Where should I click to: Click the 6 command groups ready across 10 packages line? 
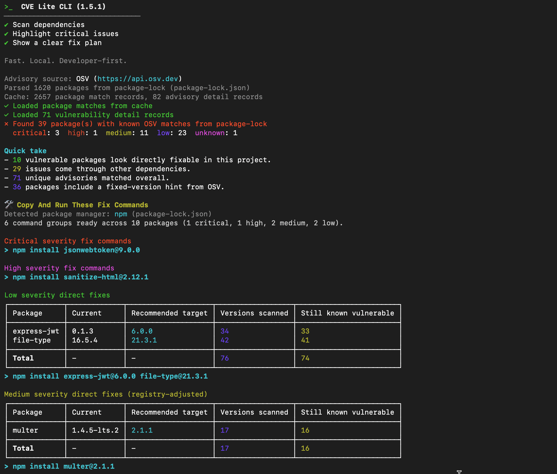[x=174, y=223]
